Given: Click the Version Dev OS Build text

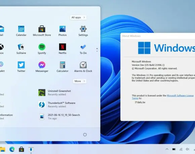Looking at the screenshot, I should (148, 65).
